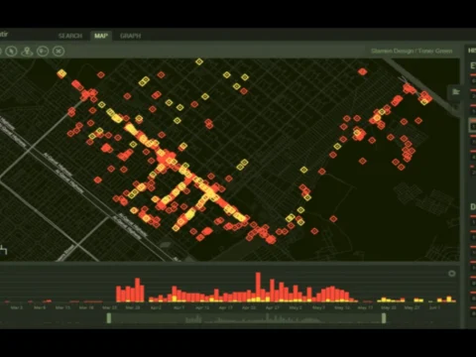Select the lone red marker at map's upper right
The width and height of the screenshot is (476, 357).
click(362, 71)
